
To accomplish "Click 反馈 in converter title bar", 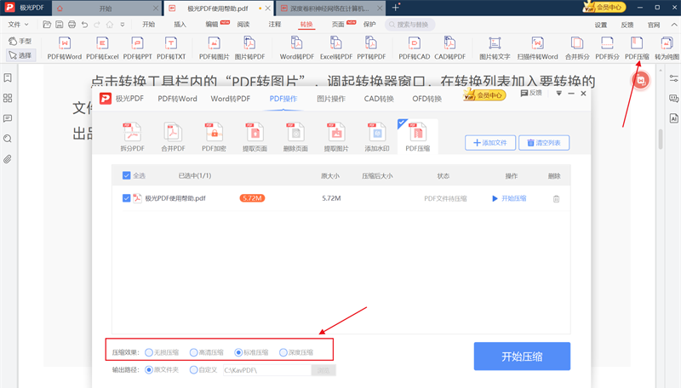I will pos(531,93).
